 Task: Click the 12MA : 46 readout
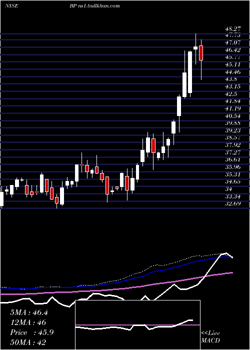click(28, 322)
